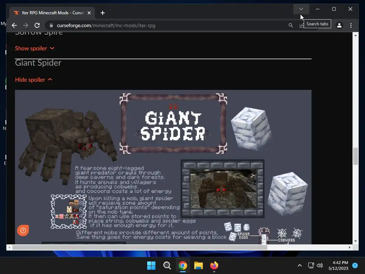The image size is (365, 274).
Task: Click the horizontal scrollbar thumb
Action: [140, 248]
